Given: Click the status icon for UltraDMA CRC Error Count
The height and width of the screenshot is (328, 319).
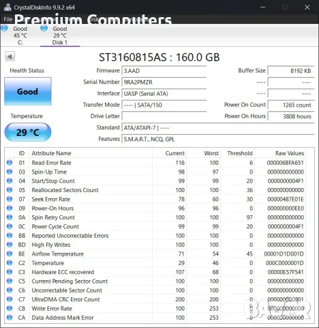Looking at the screenshot, I should pyautogui.click(x=10, y=299).
